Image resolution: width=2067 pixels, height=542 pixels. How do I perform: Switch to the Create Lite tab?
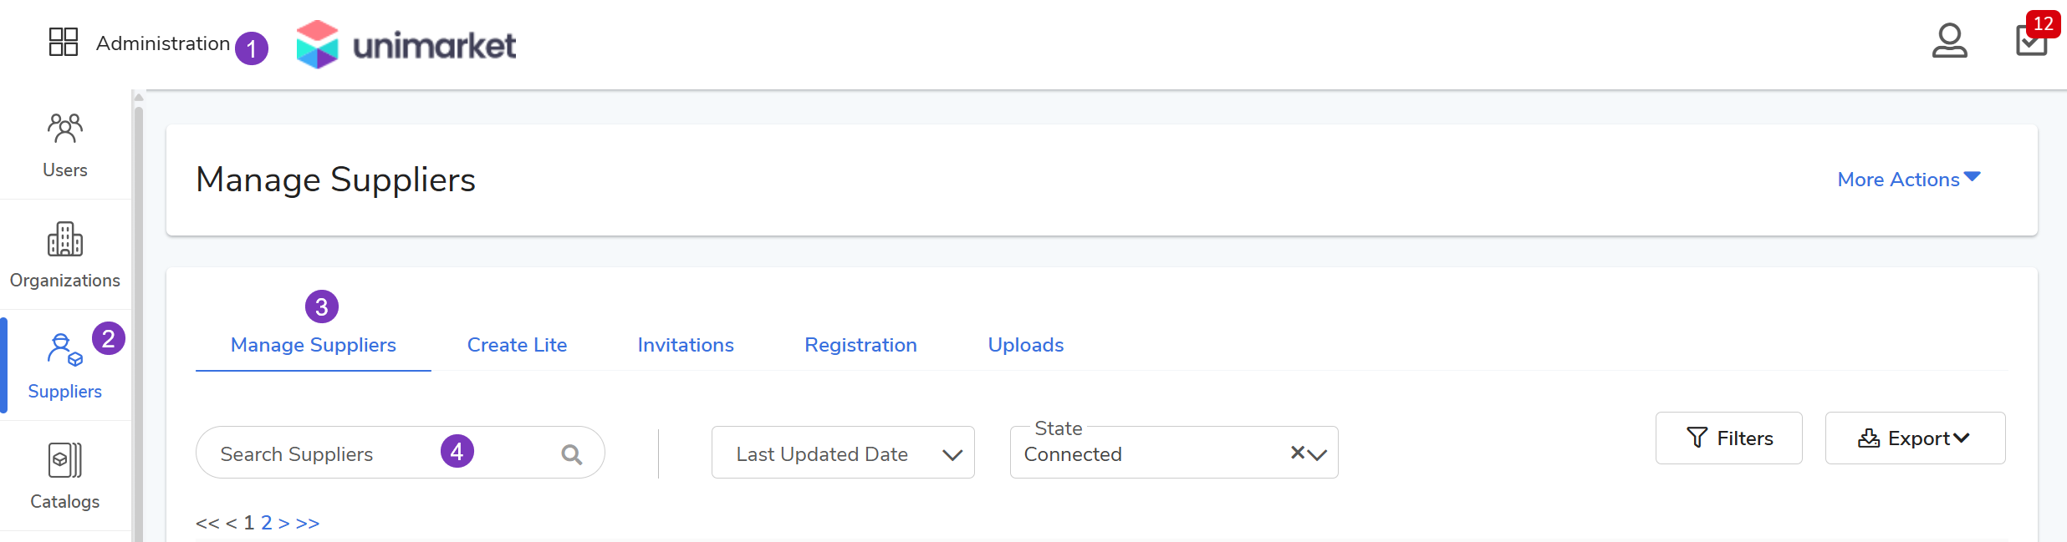click(x=517, y=345)
